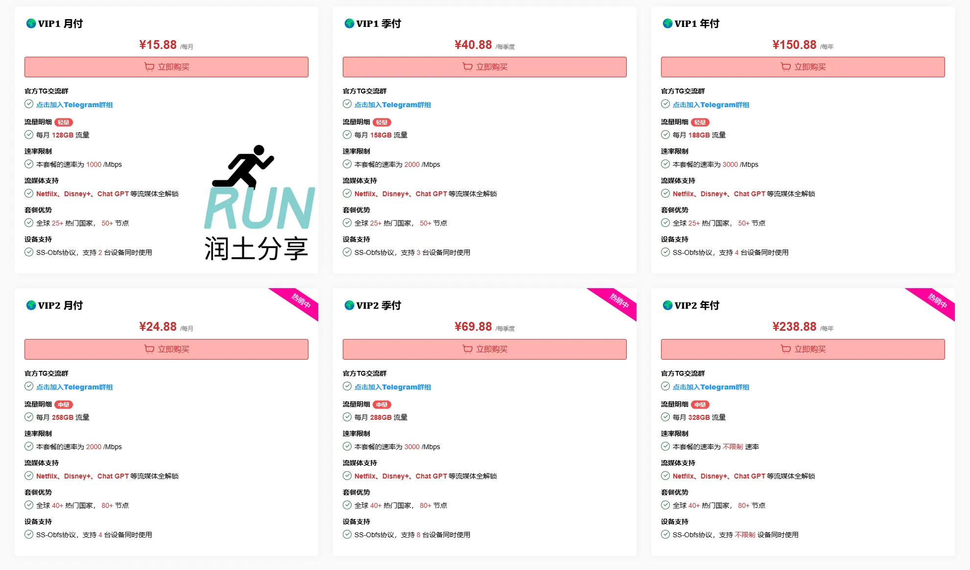970x570 pixels.
Task: Buy the VIP2 年付 plan
Action: pos(803,349)
